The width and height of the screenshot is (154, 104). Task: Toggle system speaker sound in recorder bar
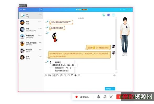98,97
